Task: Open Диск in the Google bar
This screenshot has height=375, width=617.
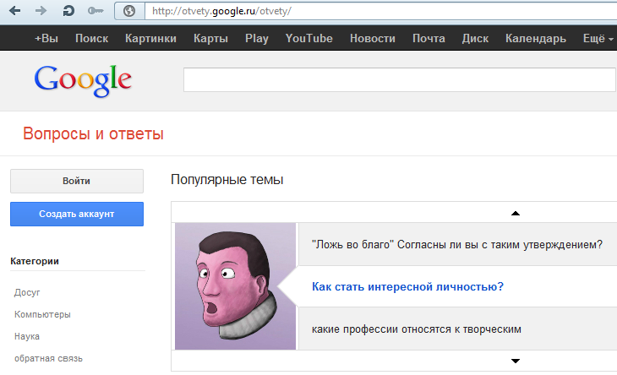Action: pyautogui.click(x=475, y=39)
